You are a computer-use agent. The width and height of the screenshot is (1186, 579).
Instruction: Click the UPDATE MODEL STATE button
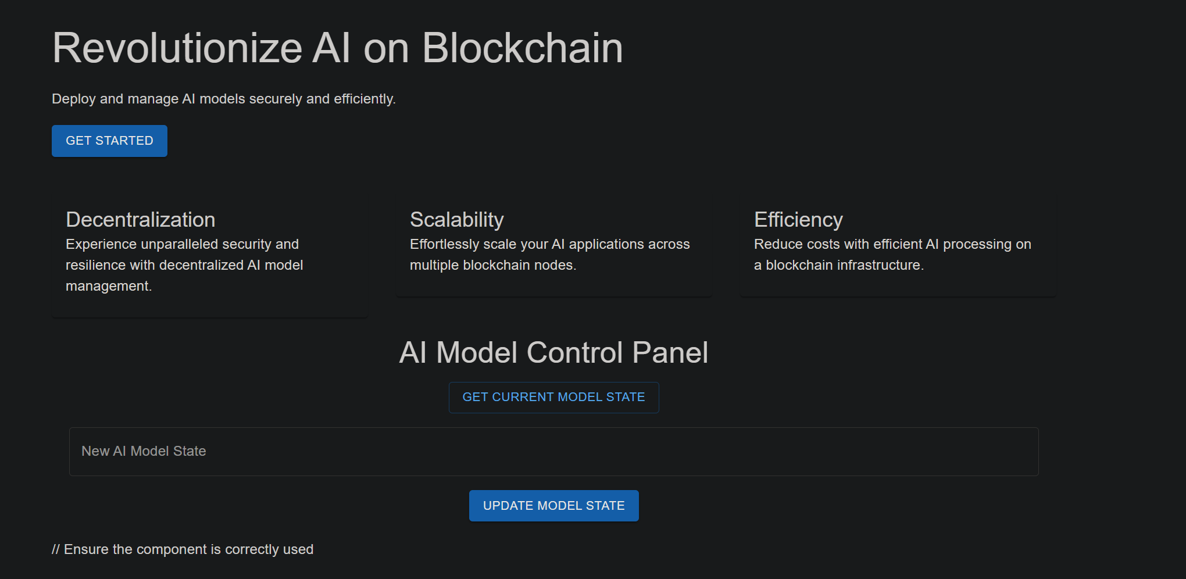(553, 505)
